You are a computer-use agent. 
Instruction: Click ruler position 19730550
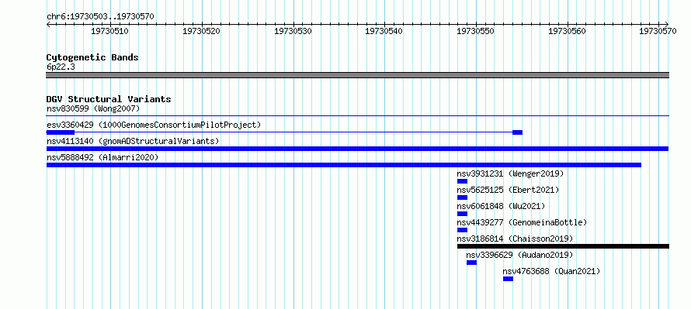[x=475, y=31]
